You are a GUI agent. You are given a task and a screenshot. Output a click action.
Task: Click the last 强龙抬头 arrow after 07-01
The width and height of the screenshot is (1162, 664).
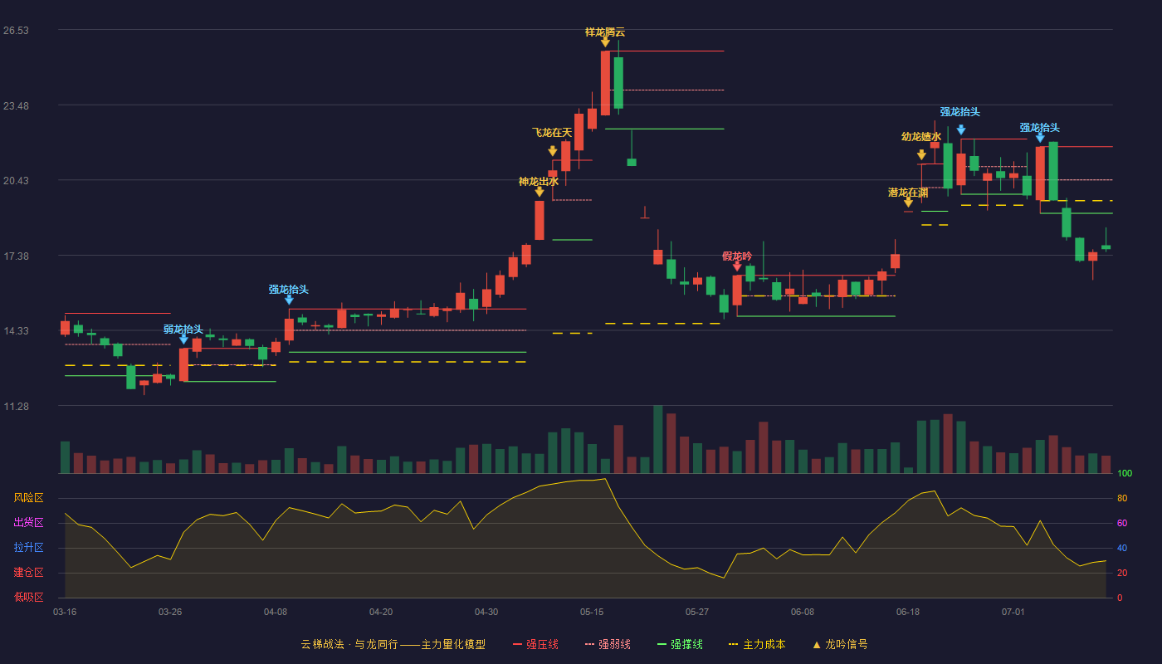[1040, 137]
